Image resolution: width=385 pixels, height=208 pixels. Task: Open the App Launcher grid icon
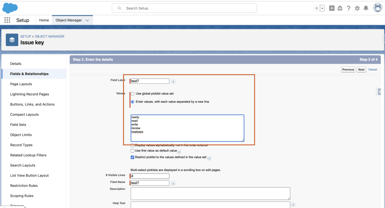point(7,20)
